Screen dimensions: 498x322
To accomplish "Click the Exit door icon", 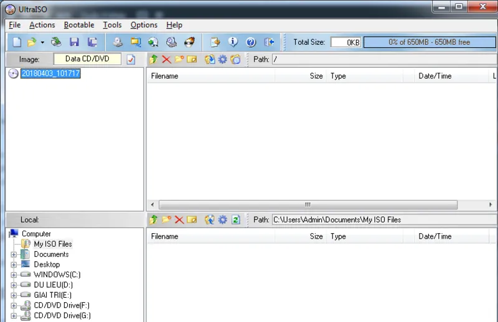I will (x=269, y=42).
